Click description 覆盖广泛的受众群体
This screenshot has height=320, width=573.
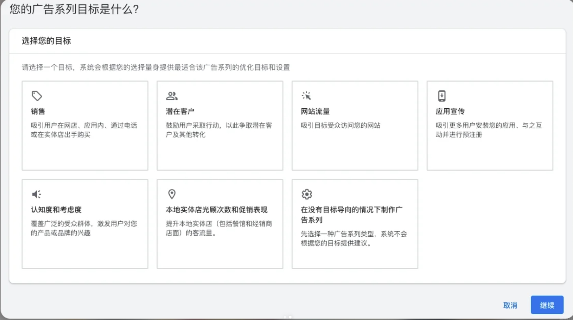84,228
